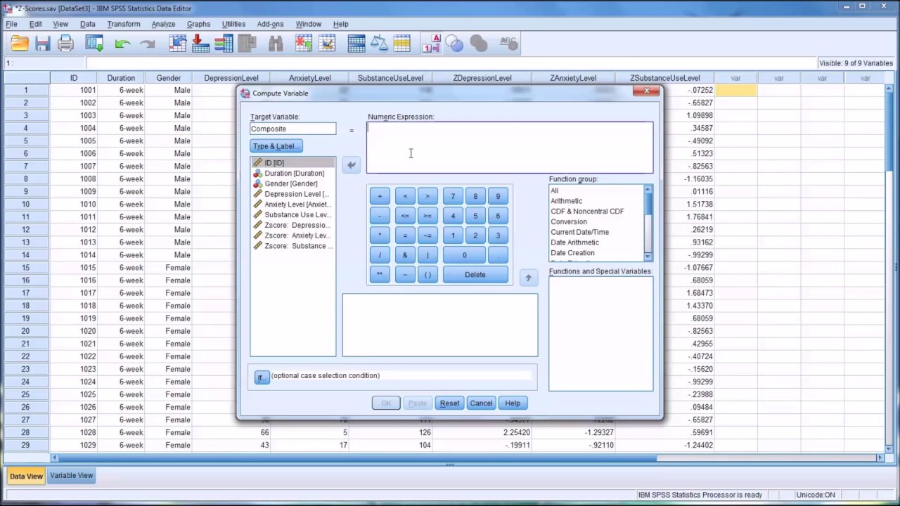Screen dimensions: 900x506
Task: Select ID [ID] in the variable list
Action: [x=293, y=162]
